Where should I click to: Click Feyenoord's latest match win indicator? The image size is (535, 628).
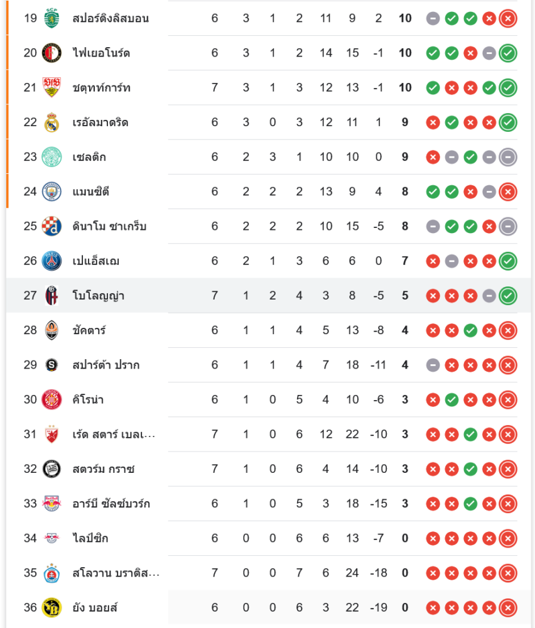508,53
